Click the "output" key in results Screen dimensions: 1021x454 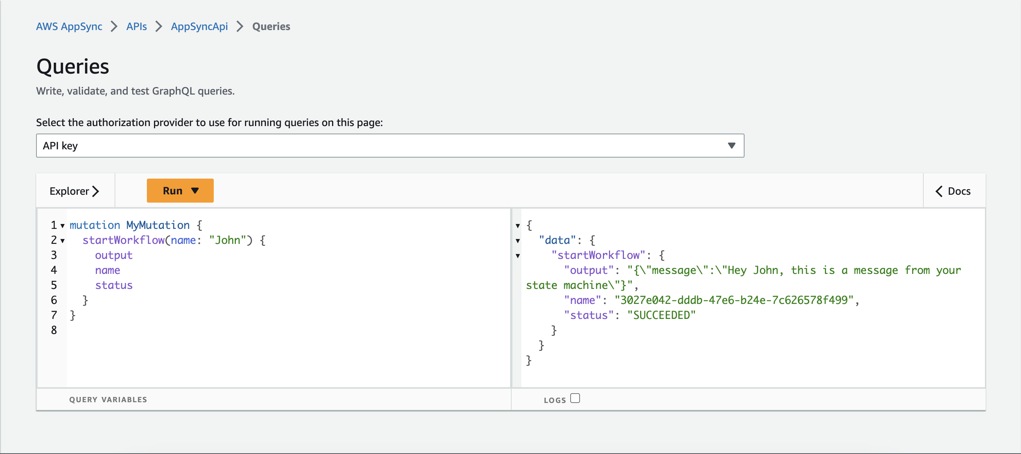pyautogui.click(x=589, y=271)
